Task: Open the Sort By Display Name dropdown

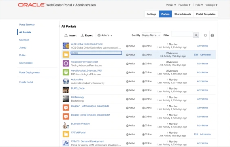Action: (x=151, y=35)
